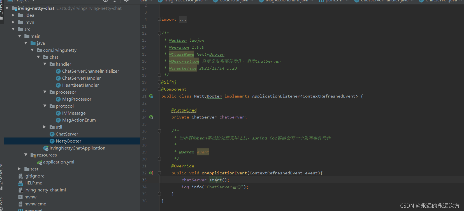Click the Spring bean gutter icon on line 21
464x211 pixels.
[151, 96]
